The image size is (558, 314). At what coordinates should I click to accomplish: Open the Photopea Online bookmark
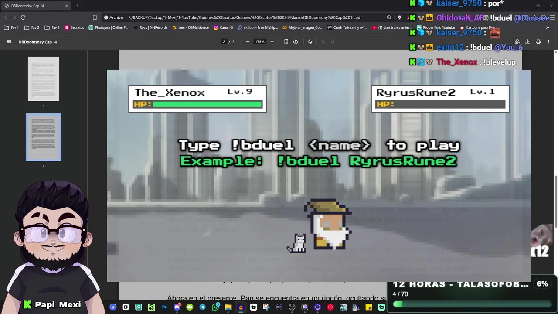(109, 27)
